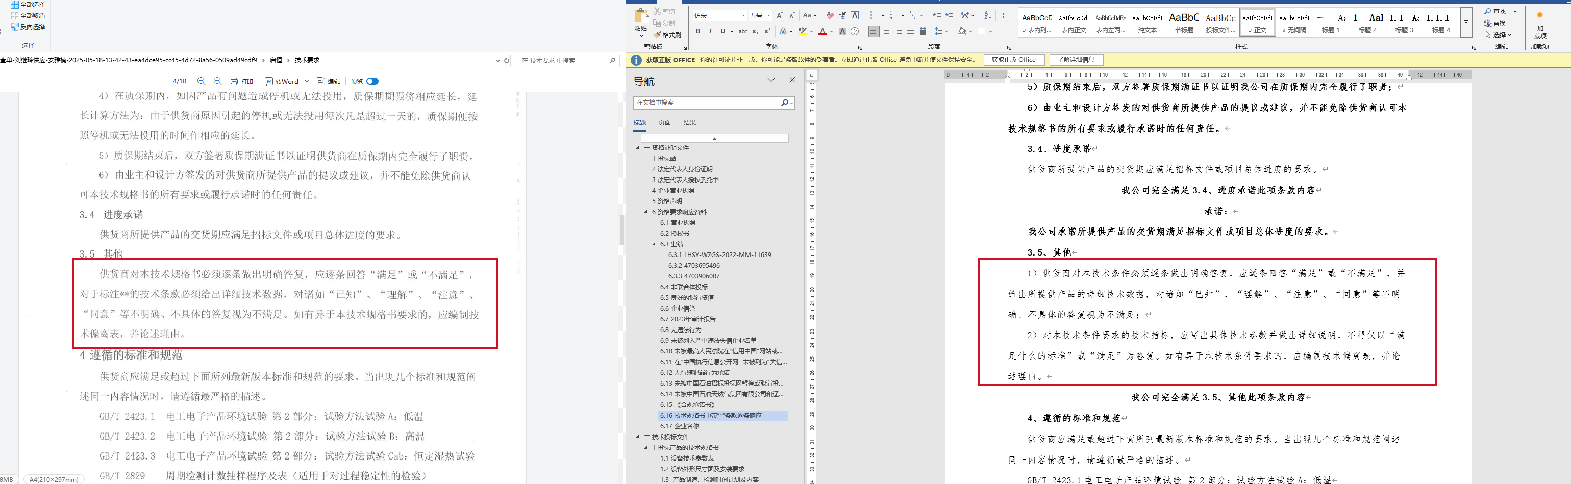Click 编辑 in the PDF preview toolbar
Screen dimensions: 1571x484
tap(328, 81)
